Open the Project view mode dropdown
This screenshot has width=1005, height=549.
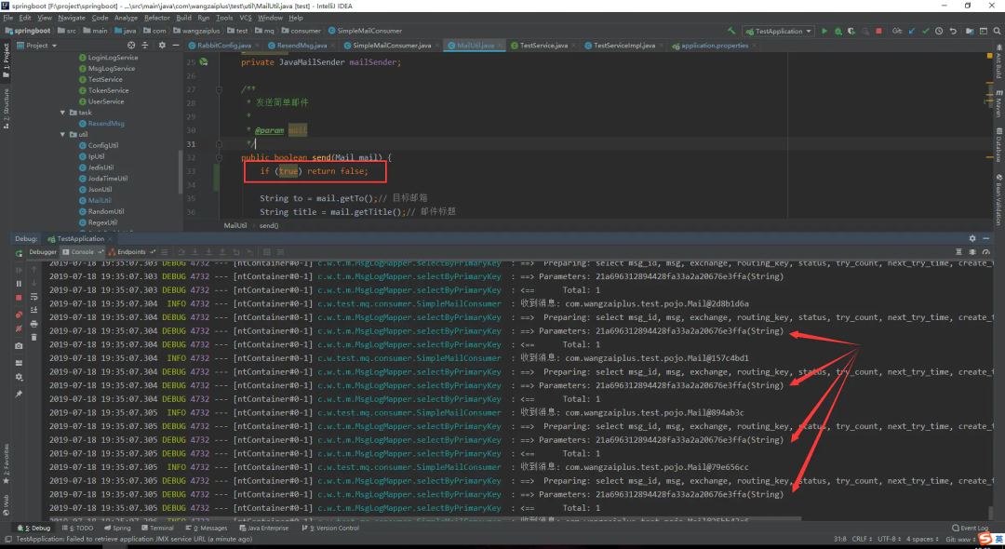36,46
